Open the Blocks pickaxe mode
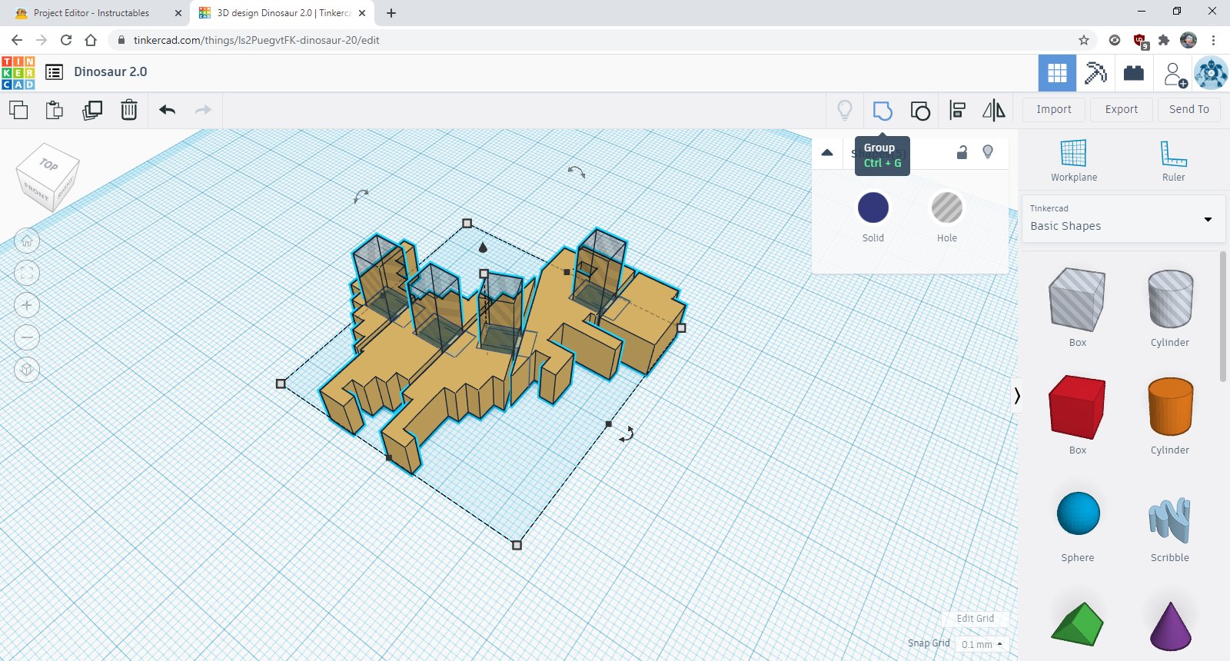The height and width of the screenshot is (661, 1230). pyautogui.click(x=1095, y=73)
